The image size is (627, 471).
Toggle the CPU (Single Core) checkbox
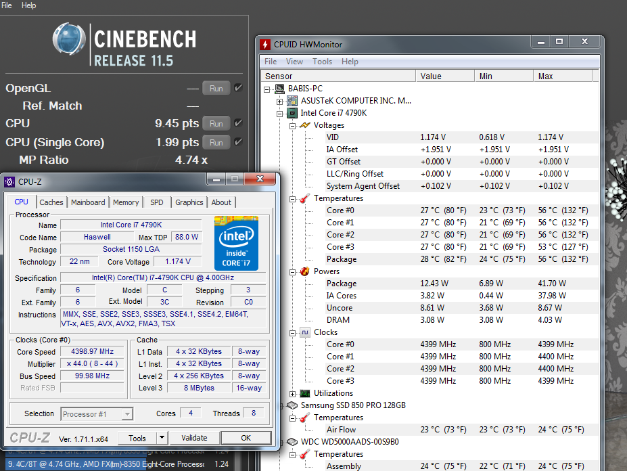(x=238, y=141)
